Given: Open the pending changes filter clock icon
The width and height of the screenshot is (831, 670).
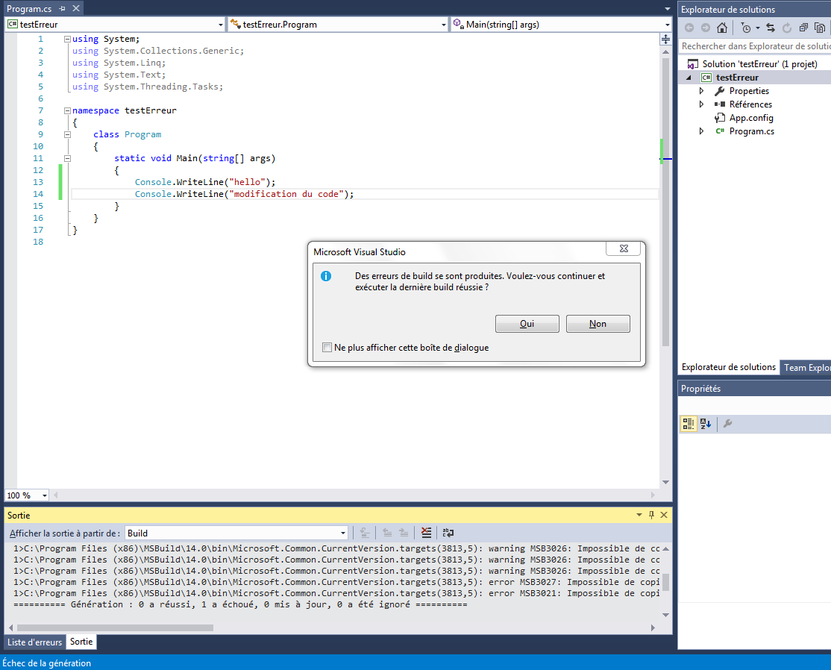Looking at the screenshot, I should pyautogui.click(x=745, y=28).
